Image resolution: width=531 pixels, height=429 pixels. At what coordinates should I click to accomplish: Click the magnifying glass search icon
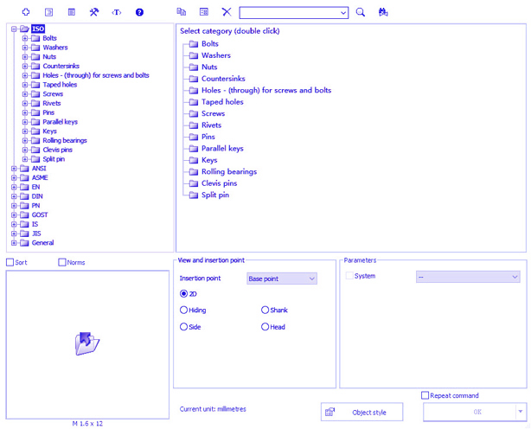[x=361, y=12]
